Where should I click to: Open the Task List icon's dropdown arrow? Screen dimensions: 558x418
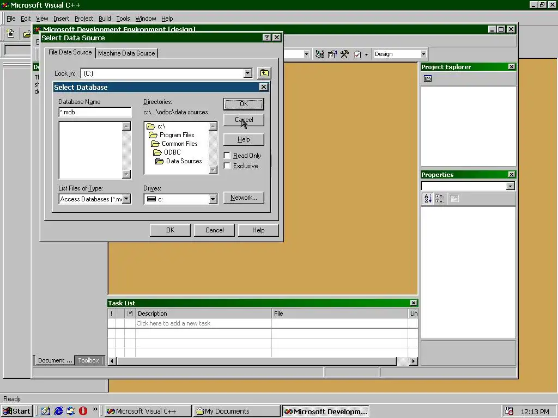(x=366, y=54)
